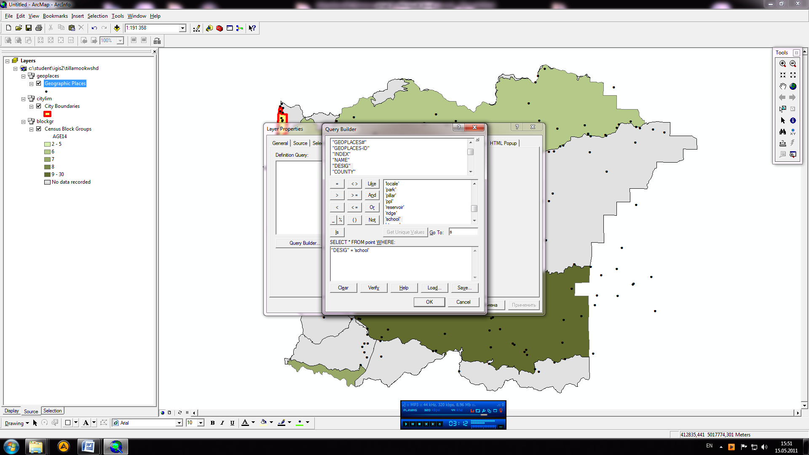This screenshot has width=809, height=455.
Task: Activate the Select Elements arrow tool
Action: (782, 120)
